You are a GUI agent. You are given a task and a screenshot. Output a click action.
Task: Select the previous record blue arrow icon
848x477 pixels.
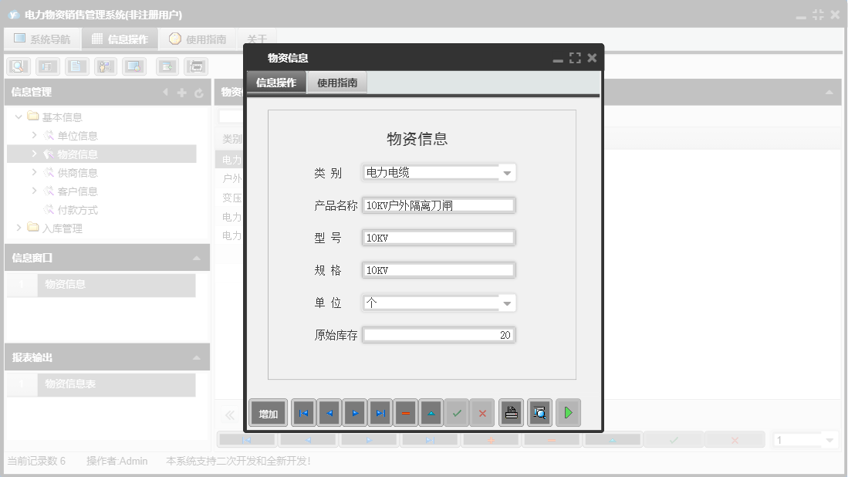(x=329, y=413)
